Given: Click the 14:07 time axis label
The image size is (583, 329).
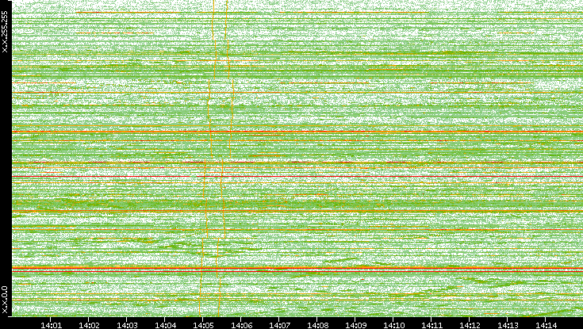Looking at the screenshot, I should (x=279, y=325).
